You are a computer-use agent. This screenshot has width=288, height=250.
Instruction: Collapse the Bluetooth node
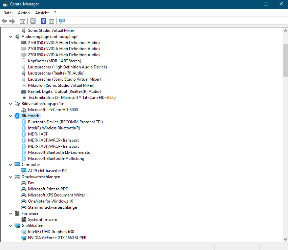pos(10,116)
